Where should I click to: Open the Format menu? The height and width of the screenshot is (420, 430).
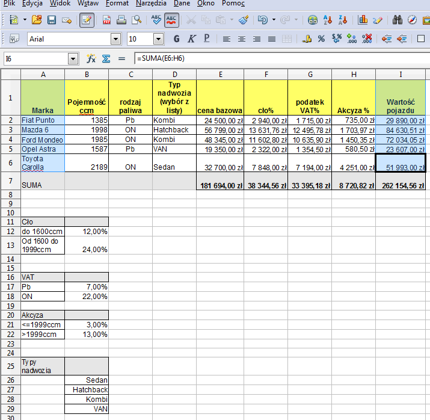tap(117, 3)
